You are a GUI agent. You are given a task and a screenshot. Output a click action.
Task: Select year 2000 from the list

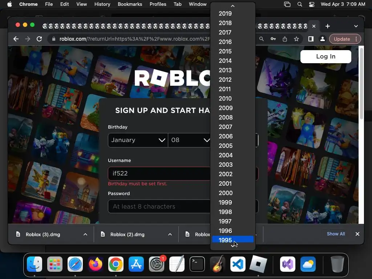(233, 193)
